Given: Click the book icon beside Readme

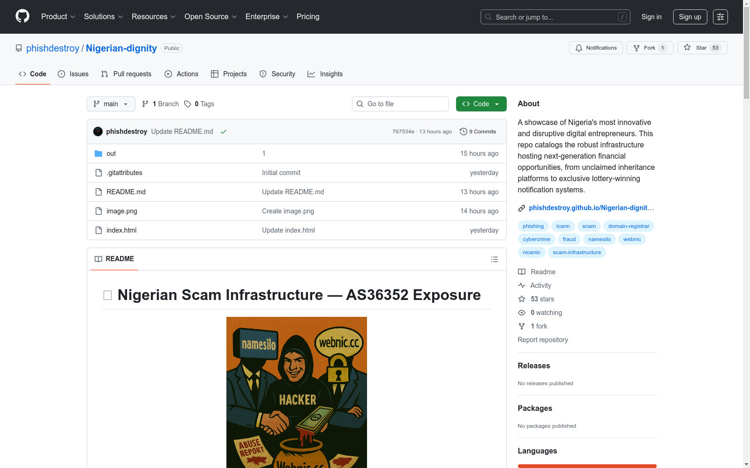Looking at the screenshot, I should point(522,272).
